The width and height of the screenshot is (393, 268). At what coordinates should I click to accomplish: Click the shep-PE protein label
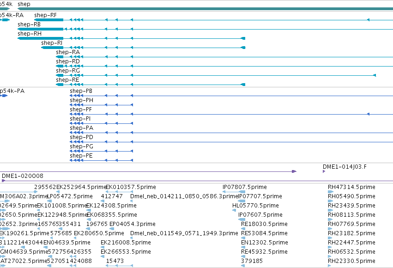81,156
